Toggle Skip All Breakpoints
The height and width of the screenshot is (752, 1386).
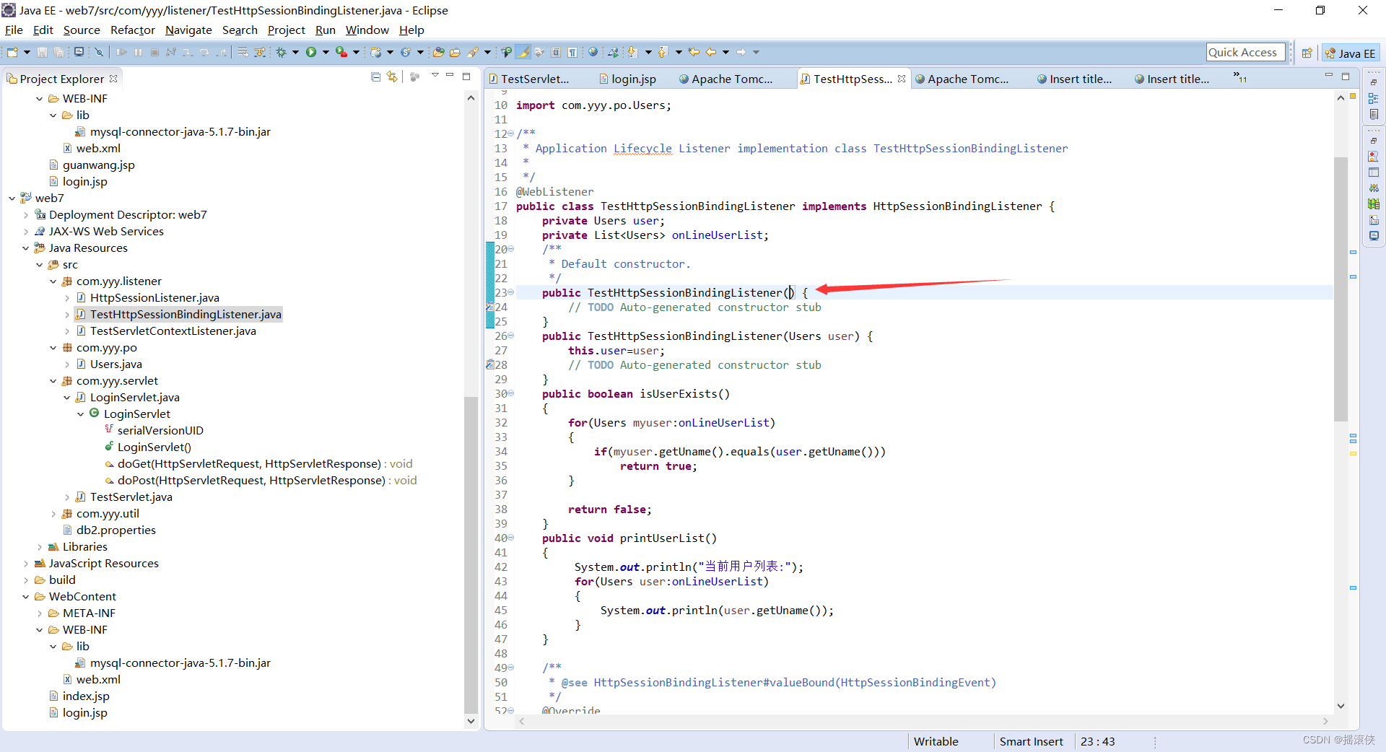coord(99,52)
